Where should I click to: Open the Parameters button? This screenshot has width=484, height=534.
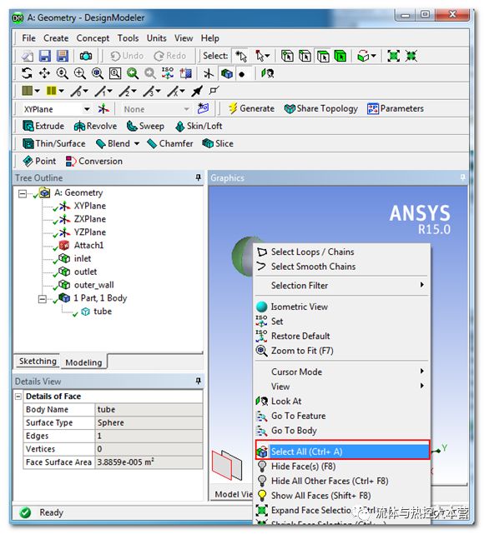coord(396,108)
